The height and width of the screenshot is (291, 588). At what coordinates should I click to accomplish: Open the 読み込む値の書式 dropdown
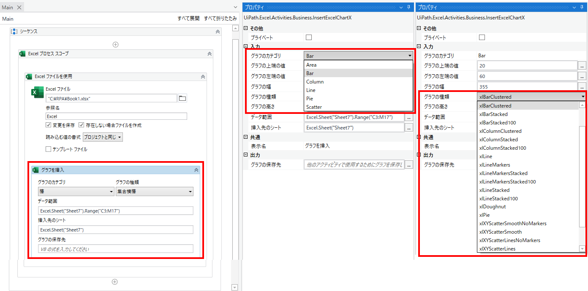pyautogui.click(x=103, y=137)
